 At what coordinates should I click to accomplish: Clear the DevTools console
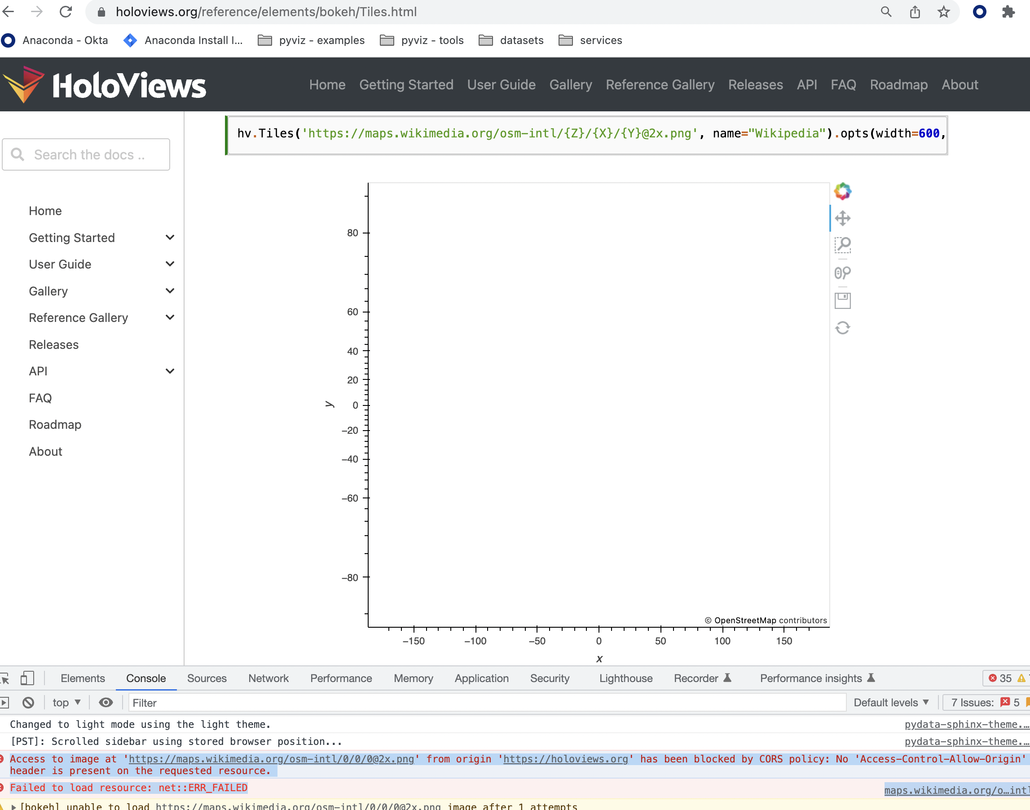coord(28,702)
